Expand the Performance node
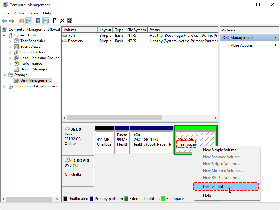 10,64
